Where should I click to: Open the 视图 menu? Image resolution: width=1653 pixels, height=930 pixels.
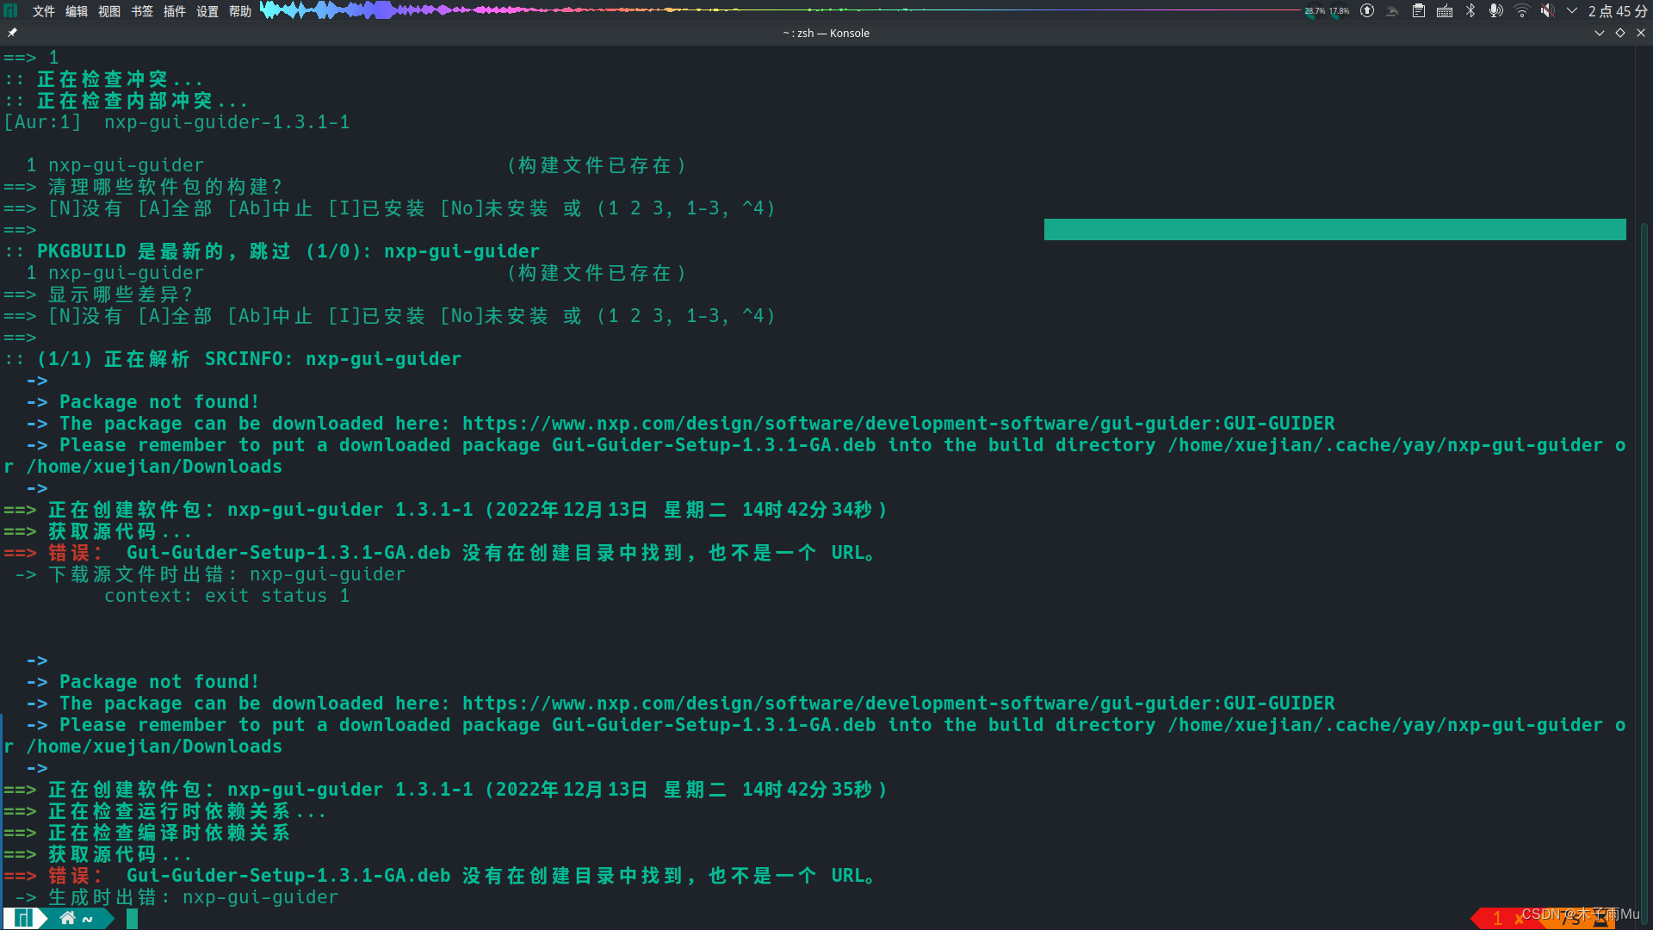coord(109,11)
